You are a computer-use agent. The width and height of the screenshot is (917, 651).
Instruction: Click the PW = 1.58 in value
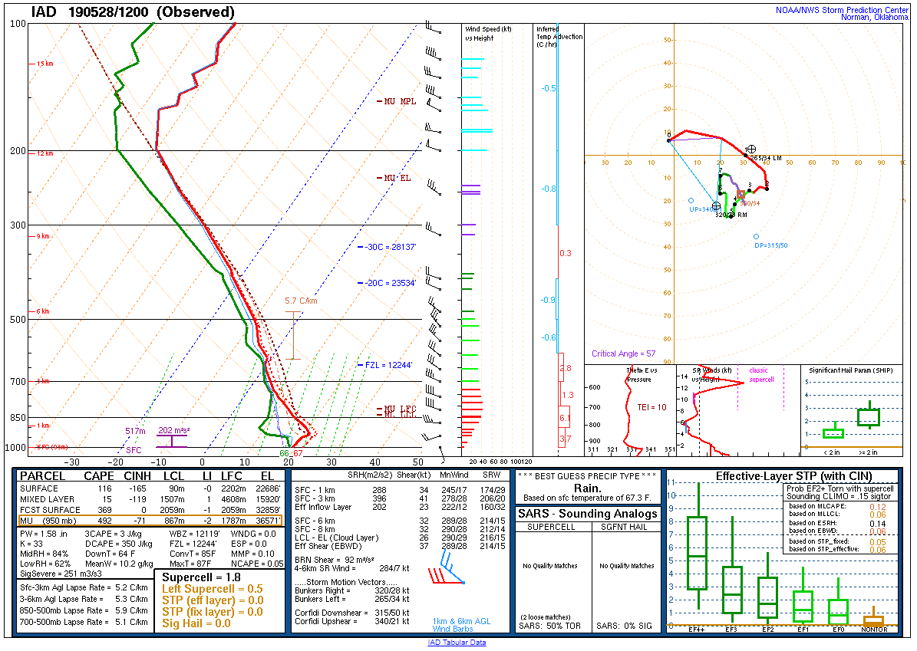pos(44,534)
